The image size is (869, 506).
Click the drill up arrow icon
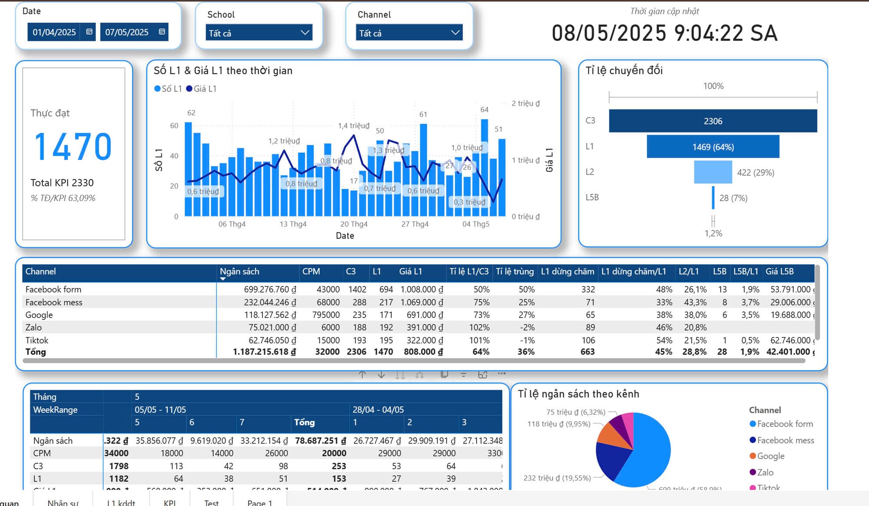(x=362, y=374)
